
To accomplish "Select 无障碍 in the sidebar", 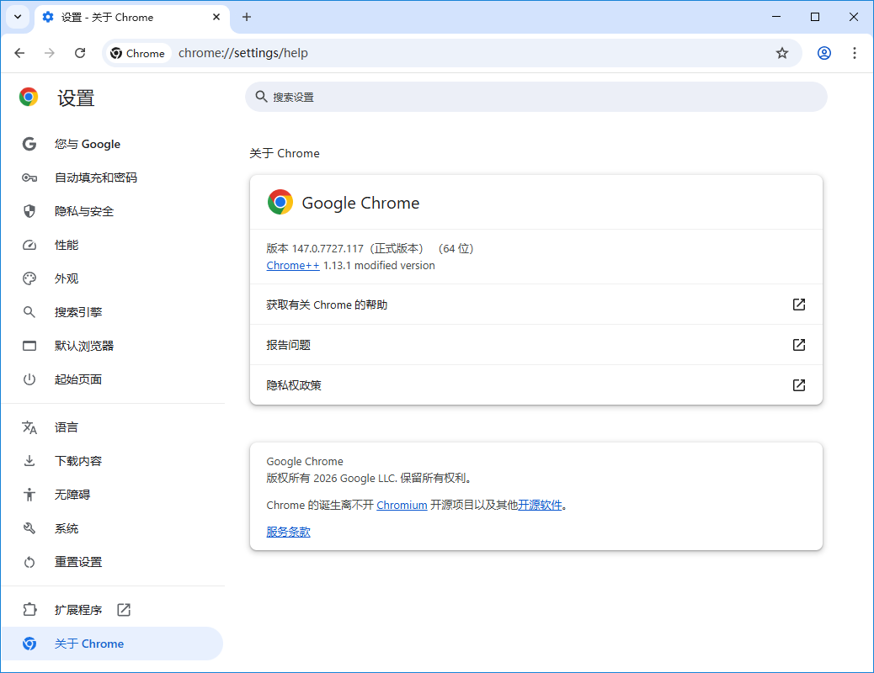I will pos(111,495).
